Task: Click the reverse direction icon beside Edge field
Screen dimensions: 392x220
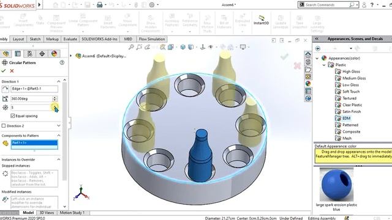Action: [5, 89]
